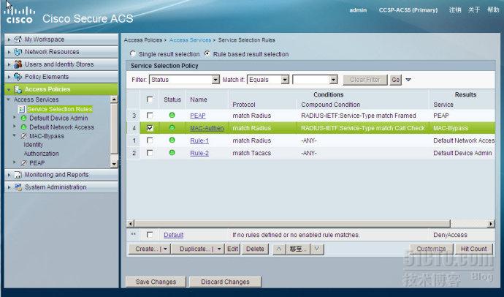Image resolution: width=504 pixels, height=297 pixels.
Task: Toggle the select-all checkbox in table header
Action: point(150,99)
